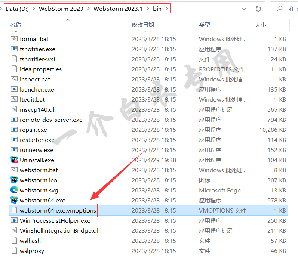Select the repair.exe file name
This screenshot has height=257, width=298.
pyautogui.click(x=33, y=130)
